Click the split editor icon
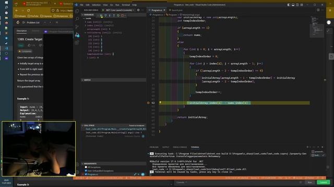This screenshot has width=334, height=187. [318, 10]
